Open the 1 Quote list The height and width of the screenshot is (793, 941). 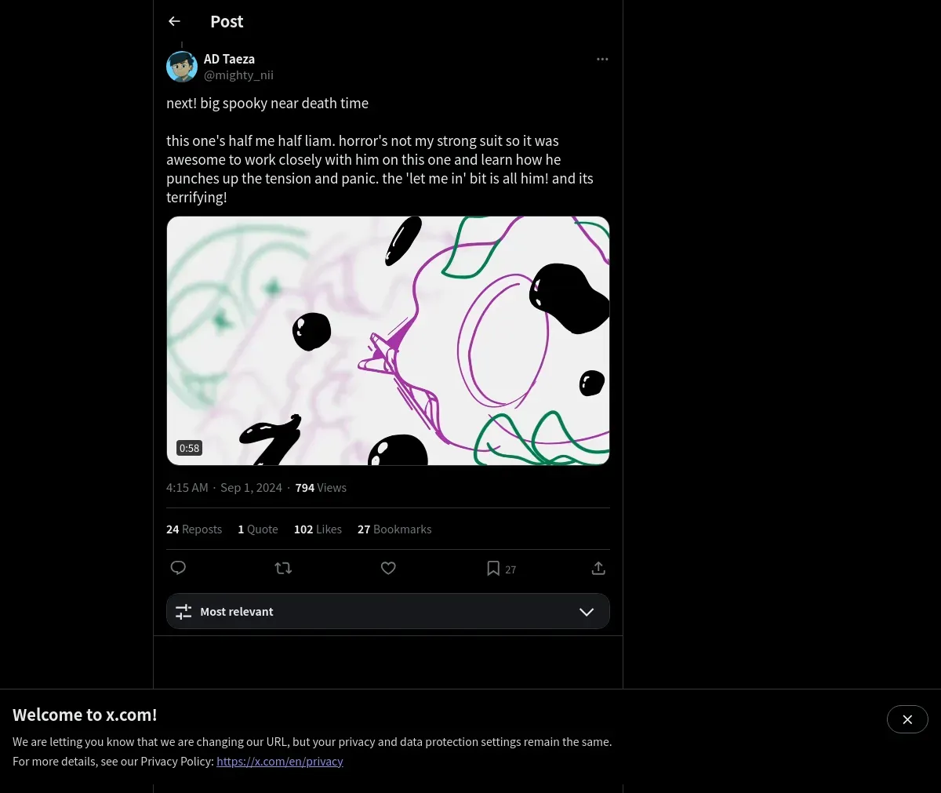[258, 529]
